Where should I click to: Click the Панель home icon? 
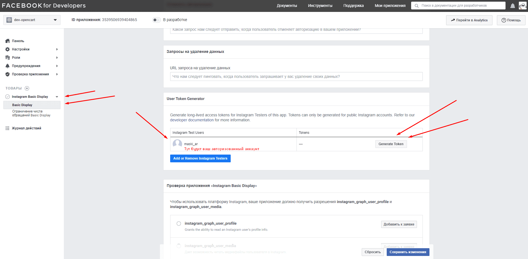(7, 41)
